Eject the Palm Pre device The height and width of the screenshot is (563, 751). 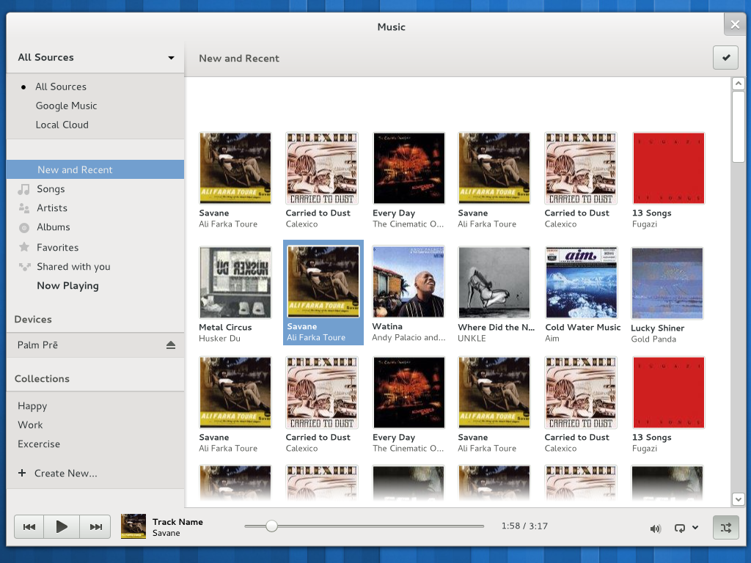point(171,345)
